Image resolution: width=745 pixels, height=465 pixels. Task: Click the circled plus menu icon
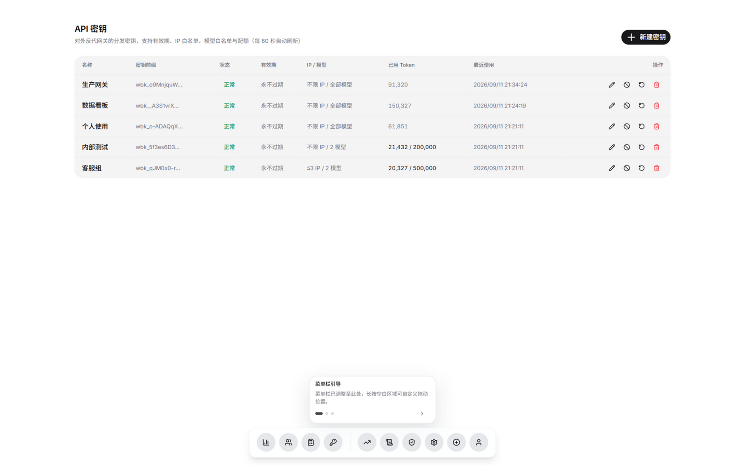[456, 442]
